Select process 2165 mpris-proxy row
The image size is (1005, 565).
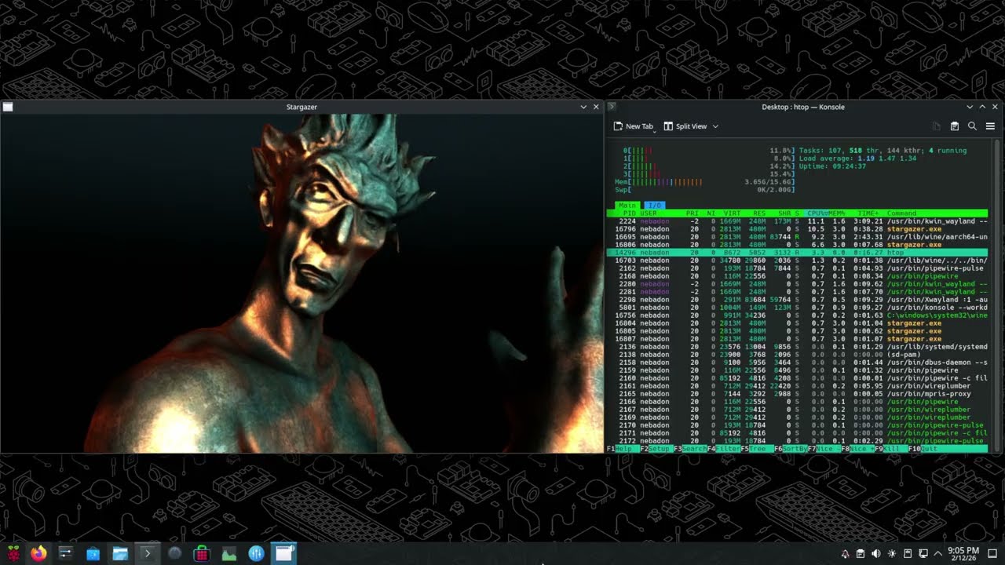[x=797, y=394]
